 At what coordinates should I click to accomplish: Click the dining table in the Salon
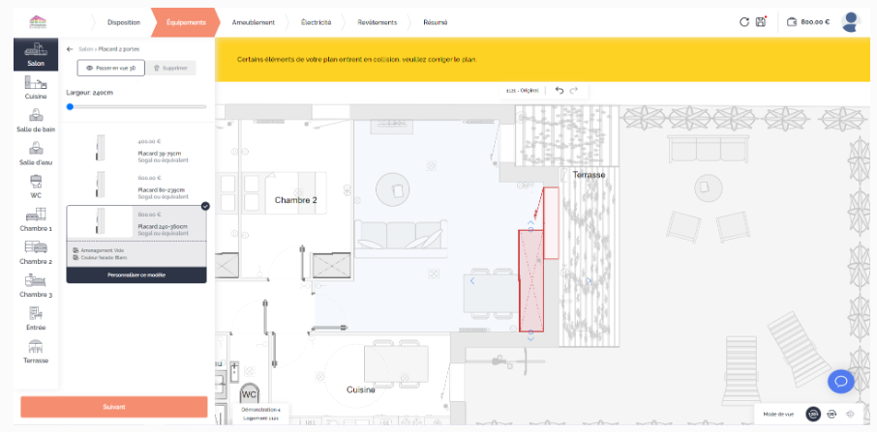pyautogui.click(x=491, y=293)
